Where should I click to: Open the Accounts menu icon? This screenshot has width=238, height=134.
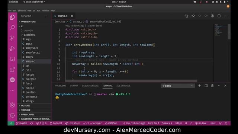pos(12,105)
